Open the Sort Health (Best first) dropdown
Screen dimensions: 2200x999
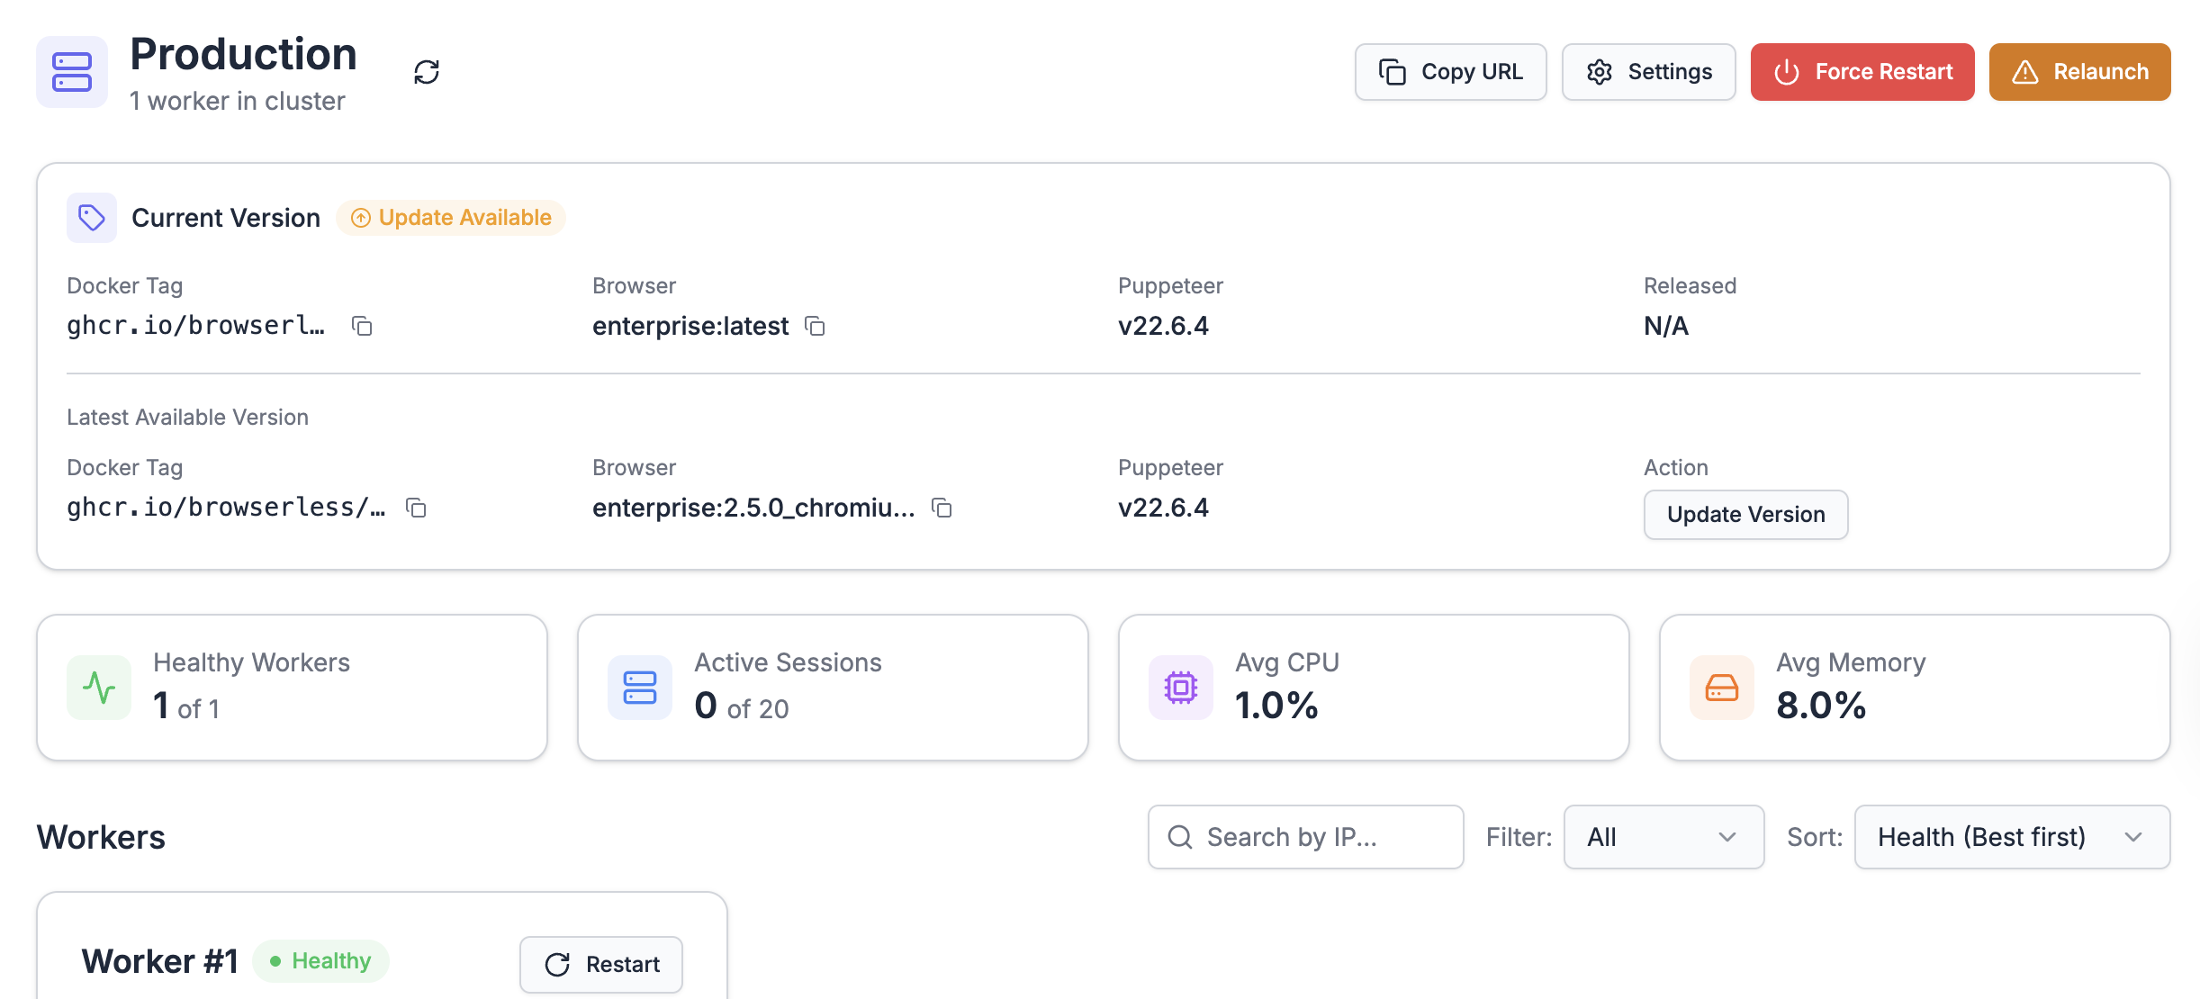point(2012,837)
